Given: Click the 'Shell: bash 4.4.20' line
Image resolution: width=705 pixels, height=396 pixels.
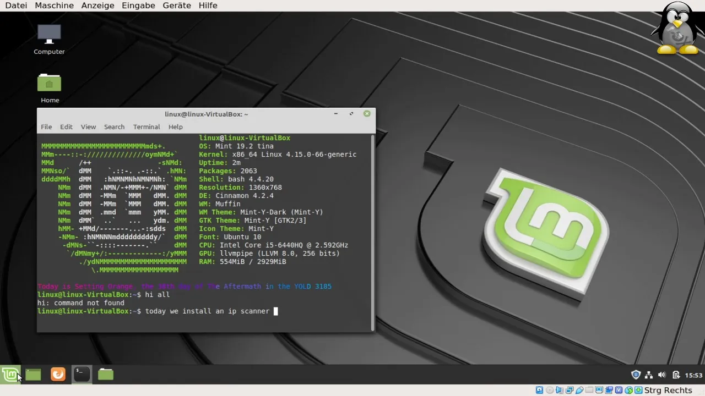Looking at the screenshot, I should [x=236, y=179].
